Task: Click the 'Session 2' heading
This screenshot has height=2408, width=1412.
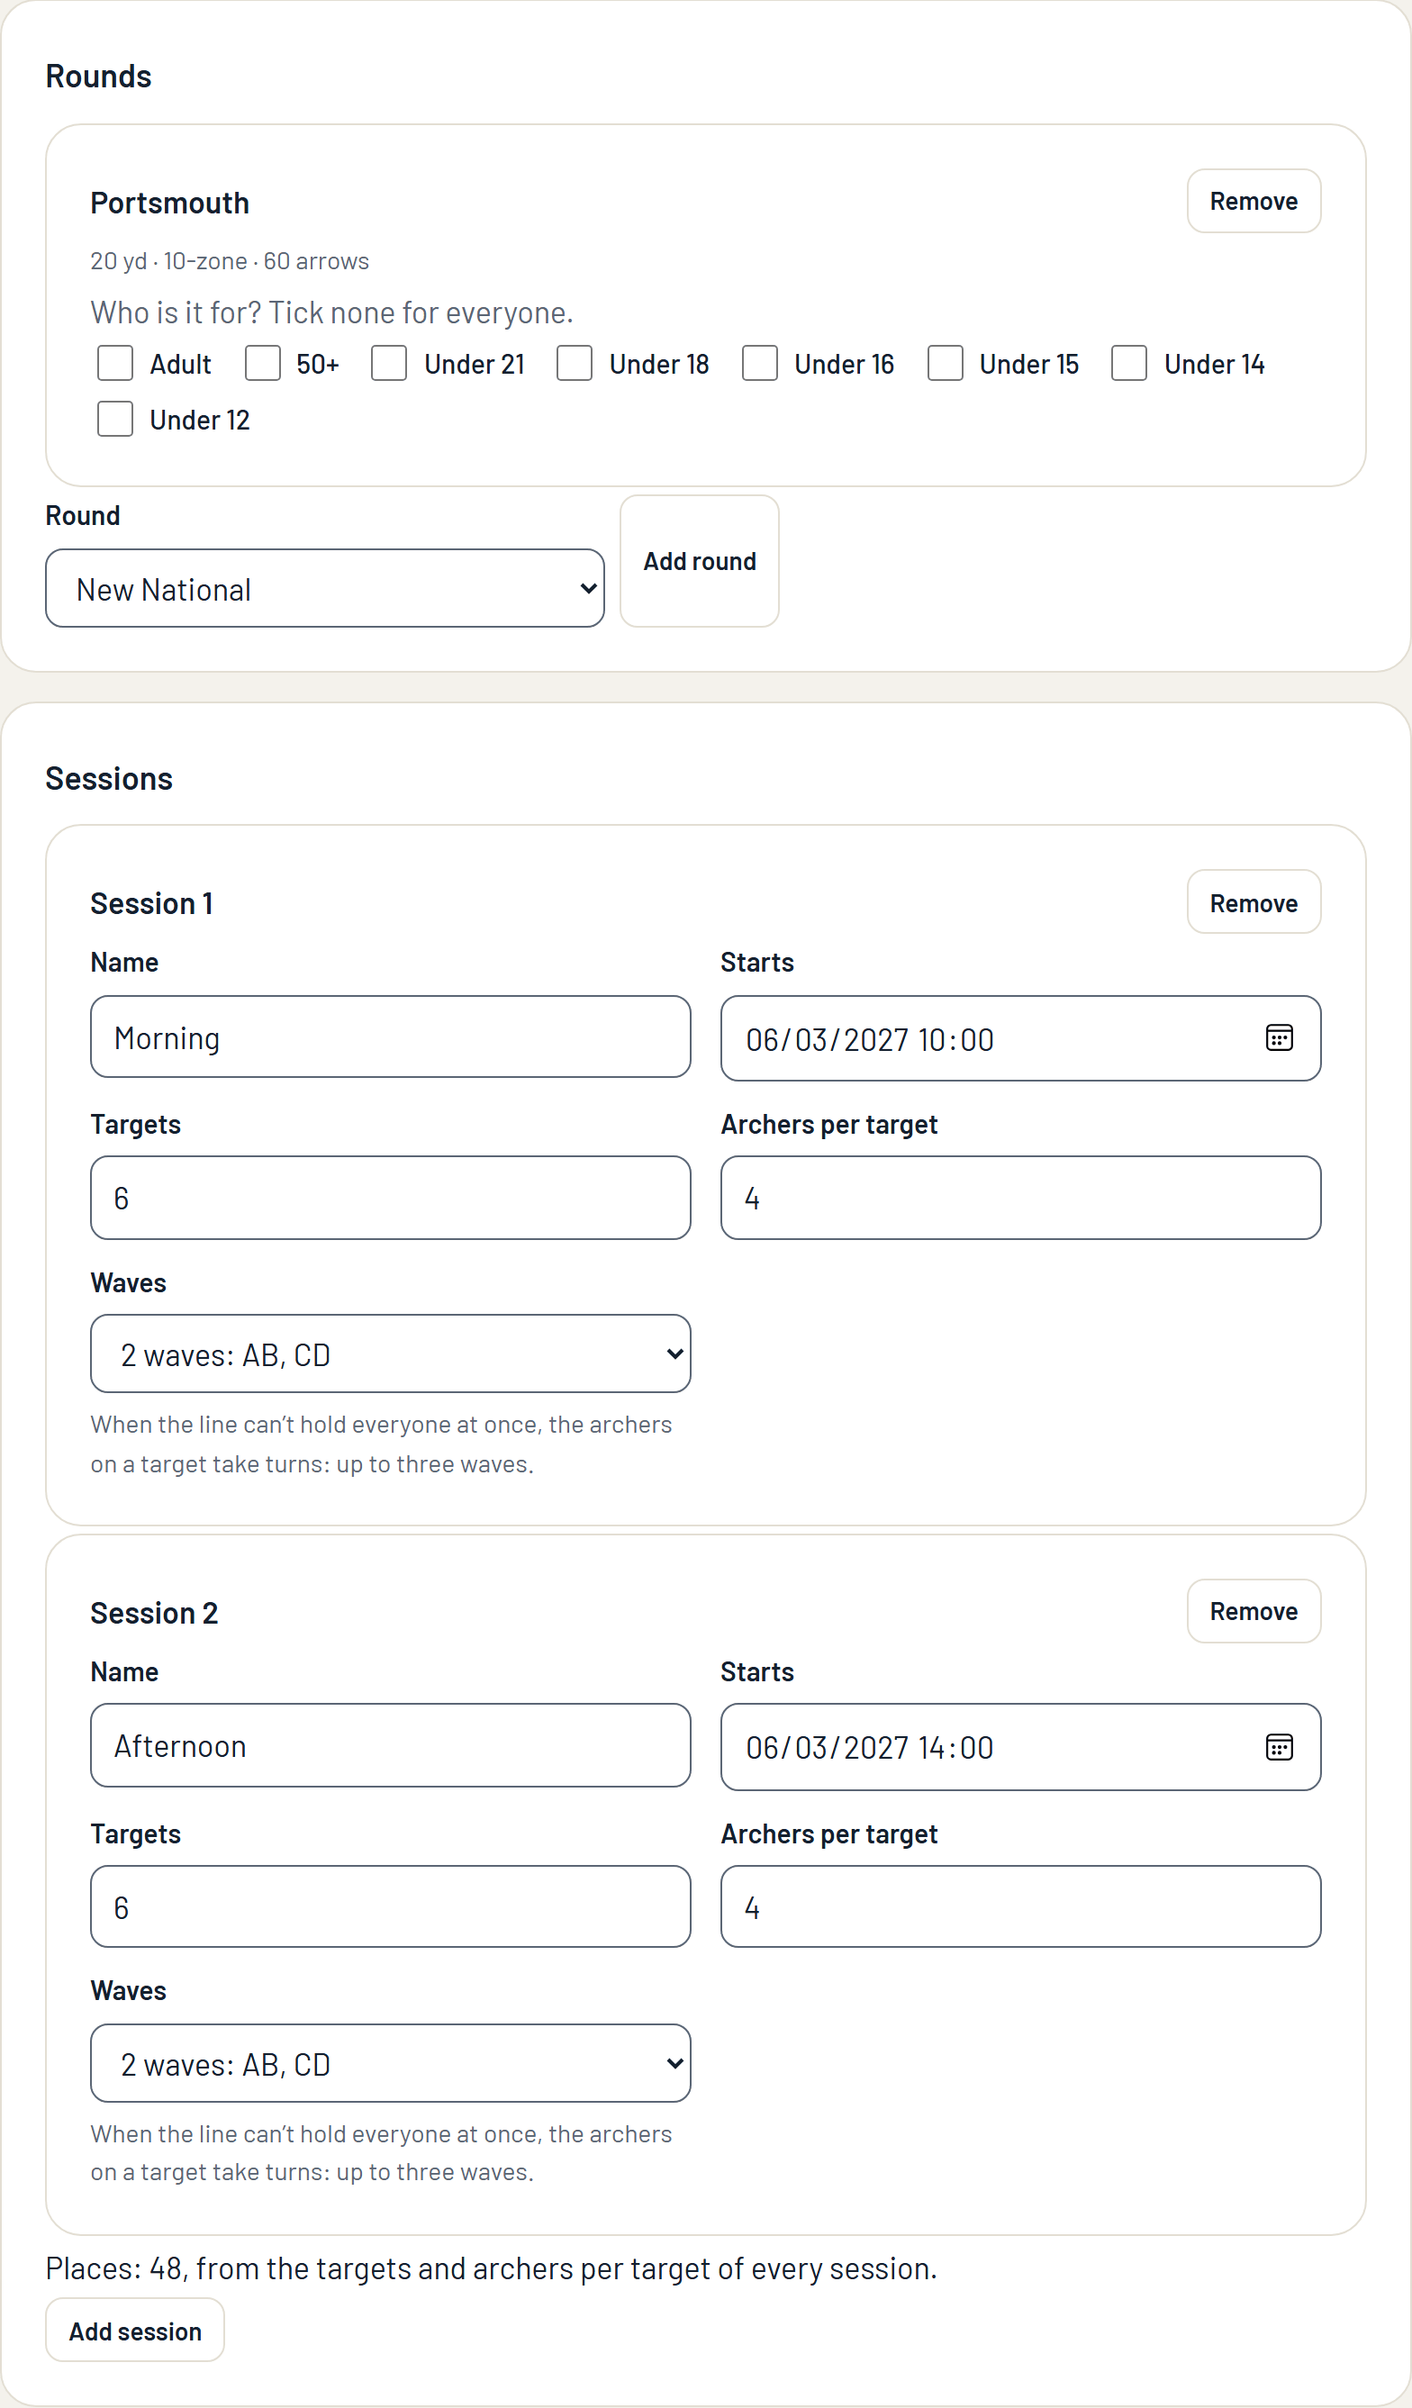Action: click(154, 1613)
